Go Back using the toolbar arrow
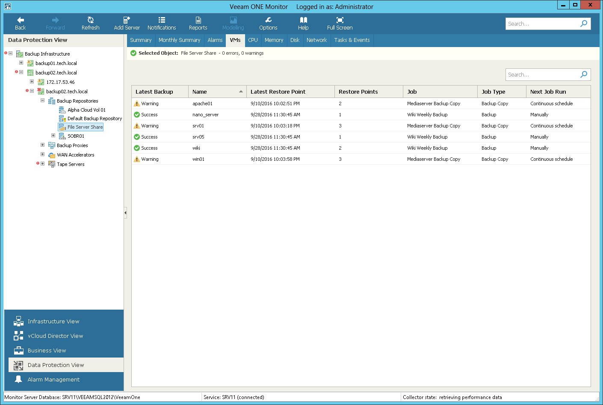603x405 pixels. (x=20, y=24)
